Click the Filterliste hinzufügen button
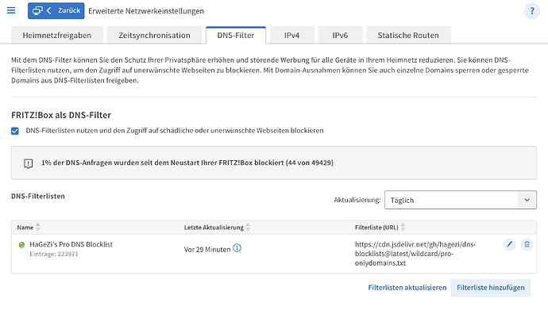The image size is (548, 310). [490, 288]
